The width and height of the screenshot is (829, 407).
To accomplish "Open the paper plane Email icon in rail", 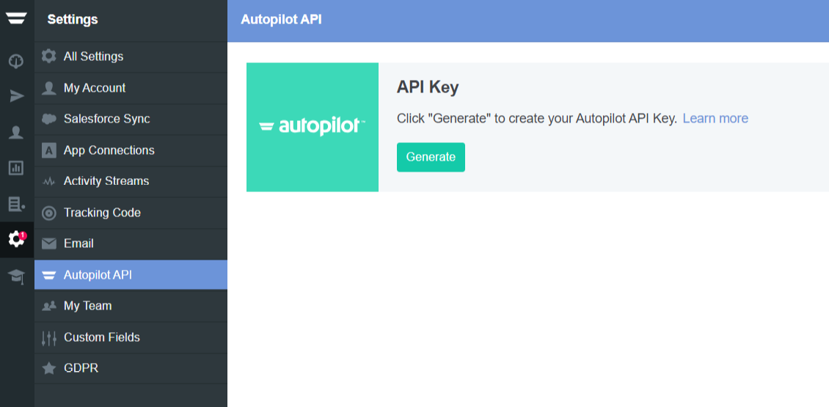I will [16, 96].
